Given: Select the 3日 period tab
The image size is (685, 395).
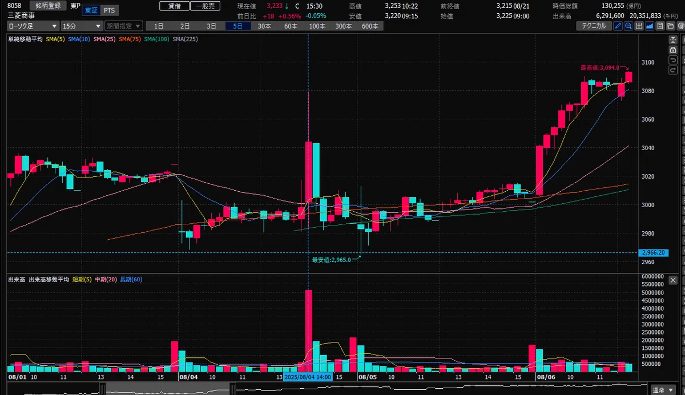Looking at the screenshot, I should coord(211,26).
